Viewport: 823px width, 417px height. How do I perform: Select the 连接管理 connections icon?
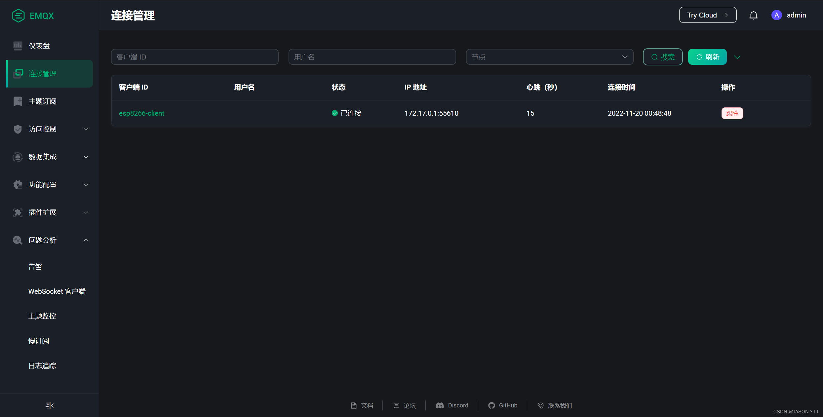pos(18,73)
